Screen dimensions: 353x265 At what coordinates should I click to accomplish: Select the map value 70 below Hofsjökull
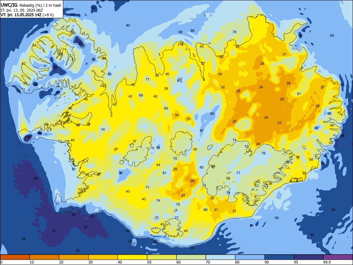[x=175, y=158]
